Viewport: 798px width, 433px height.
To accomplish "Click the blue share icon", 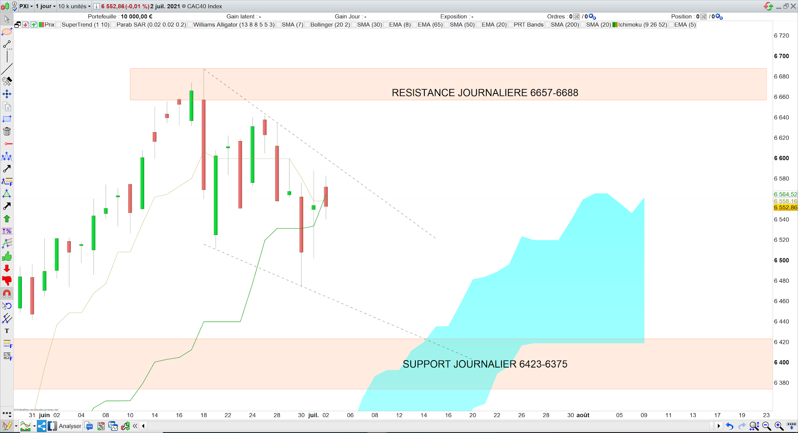I will point(42,426).
